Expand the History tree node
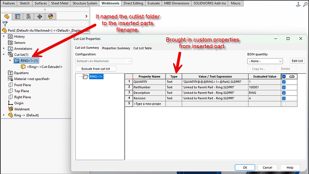This screenshot has height=174, width=309. [4, 36]
